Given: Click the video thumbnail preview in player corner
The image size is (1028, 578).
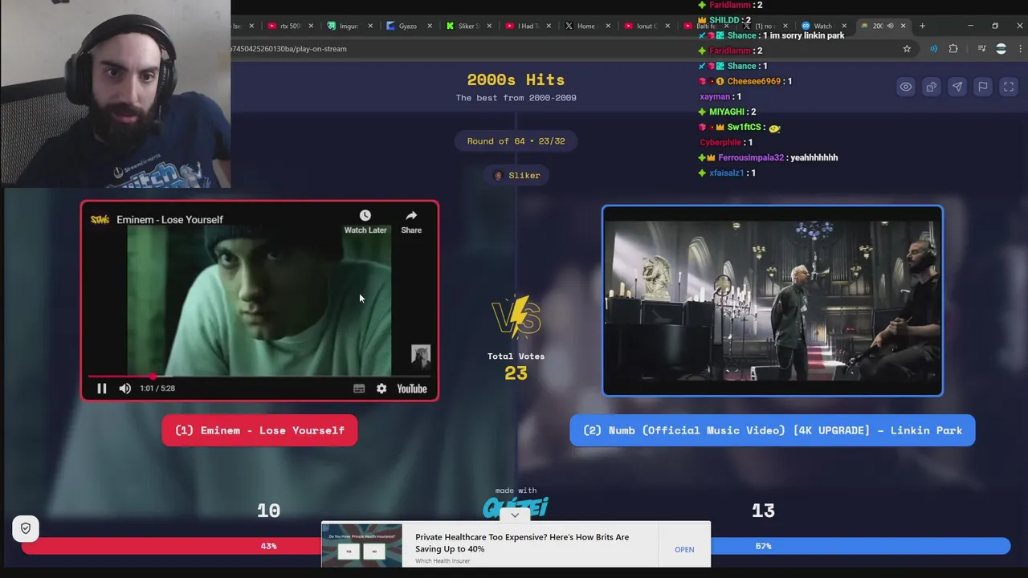Looking at the screenshot, I should click(421, 356).
